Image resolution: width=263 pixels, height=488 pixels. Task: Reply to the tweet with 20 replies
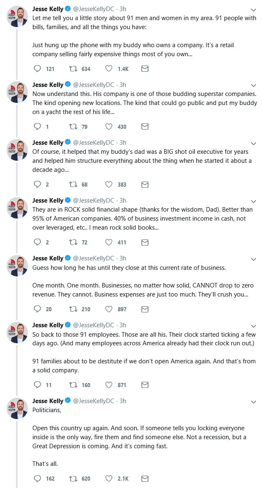coord(37,309)
